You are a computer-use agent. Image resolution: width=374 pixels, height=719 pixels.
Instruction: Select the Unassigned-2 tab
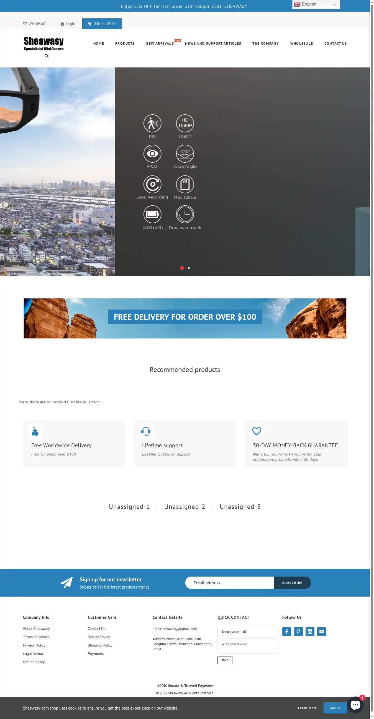tap(184, 507)
